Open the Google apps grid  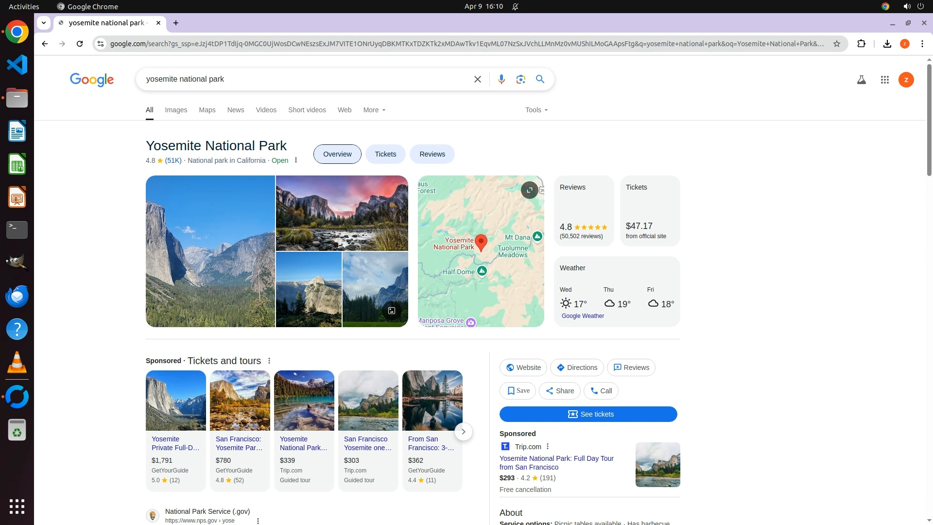click(884, 80)
